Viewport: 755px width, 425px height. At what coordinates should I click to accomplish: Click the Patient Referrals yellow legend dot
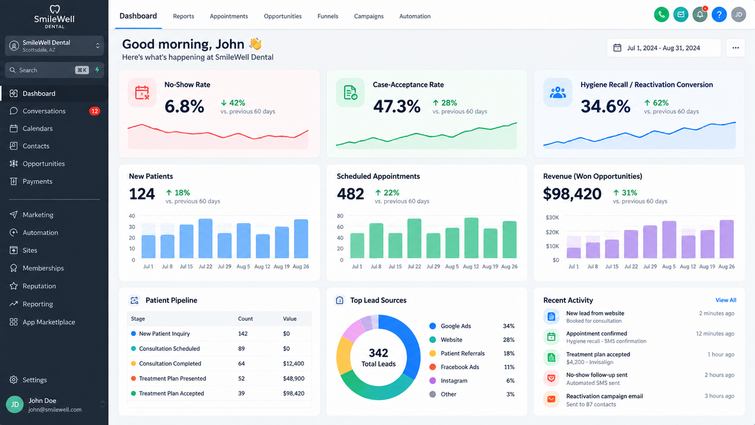coord(433,353)
